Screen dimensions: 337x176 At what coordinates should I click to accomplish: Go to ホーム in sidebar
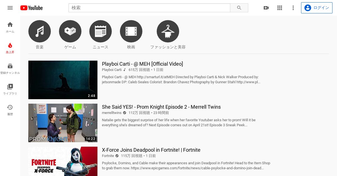[10, 27]
